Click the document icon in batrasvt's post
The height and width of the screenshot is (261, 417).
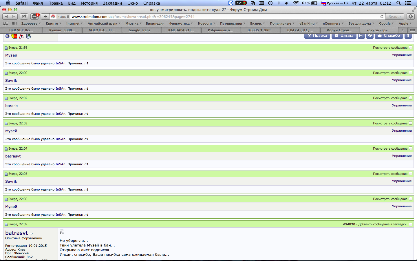coord(61,232)
